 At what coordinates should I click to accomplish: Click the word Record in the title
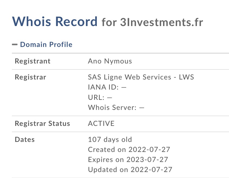(x=77, y=21)
